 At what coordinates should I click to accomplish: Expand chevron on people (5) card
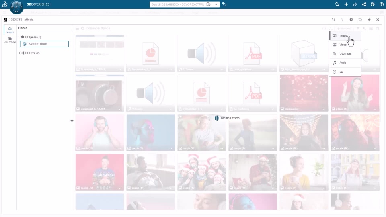pos(170,149)
